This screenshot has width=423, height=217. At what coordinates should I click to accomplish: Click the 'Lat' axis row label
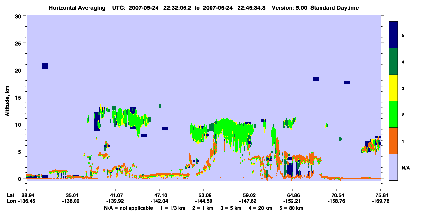11,195
